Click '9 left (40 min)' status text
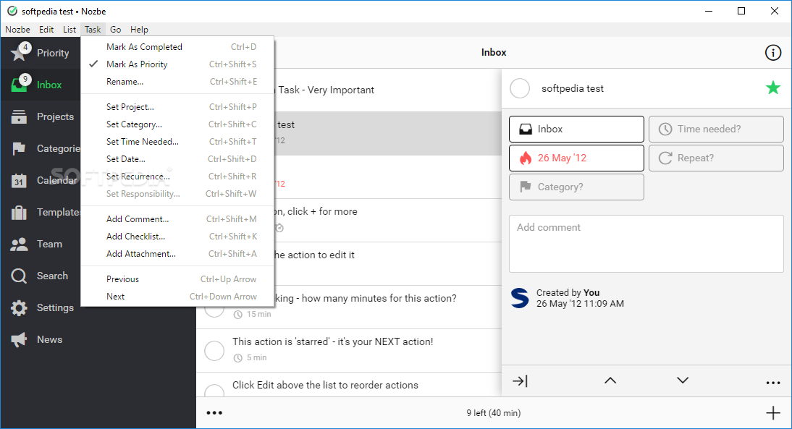This screenshot has height=429, width=792. pos(494,413)
